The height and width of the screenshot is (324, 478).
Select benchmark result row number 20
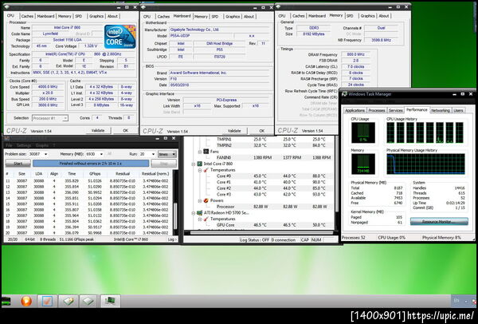(x=88, y=233)
